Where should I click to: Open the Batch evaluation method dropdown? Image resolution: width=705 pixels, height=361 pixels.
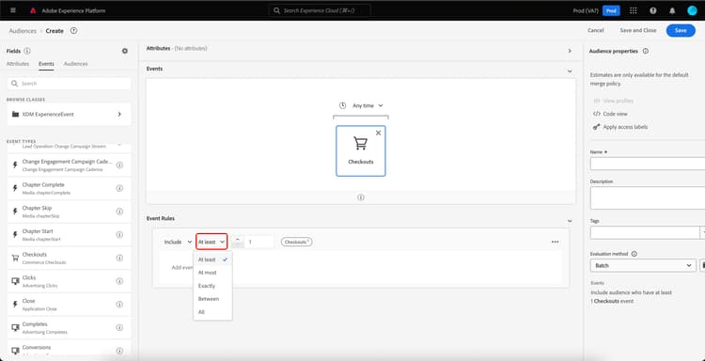[643, 265]
